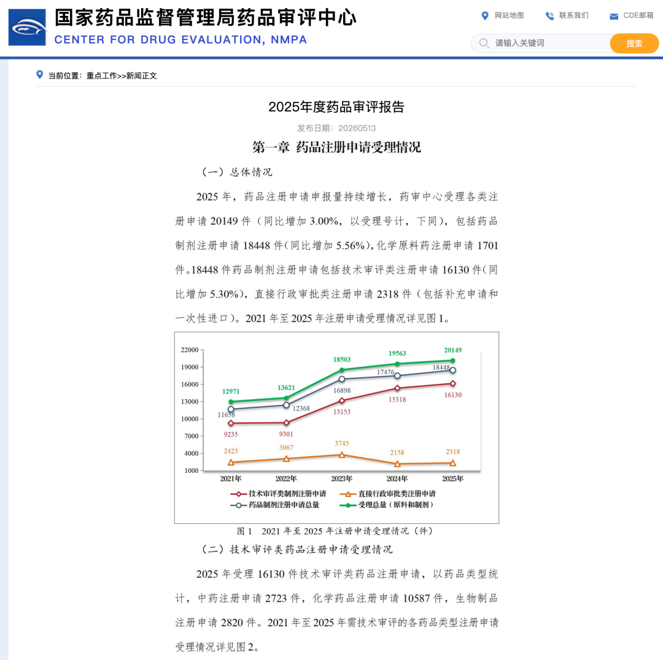
Task: Click data label 16130 on the chart
Action: (x=452, y=395)
